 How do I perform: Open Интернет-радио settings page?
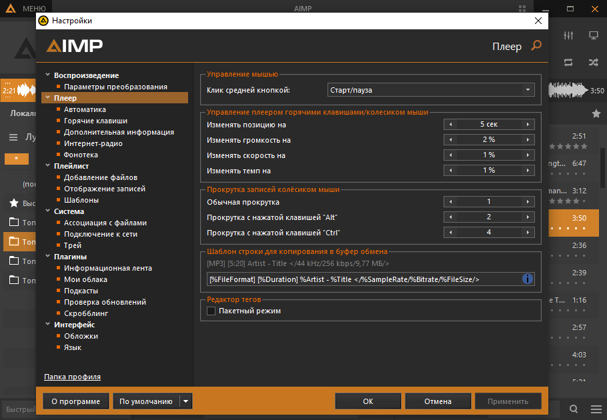pos(93,143)
